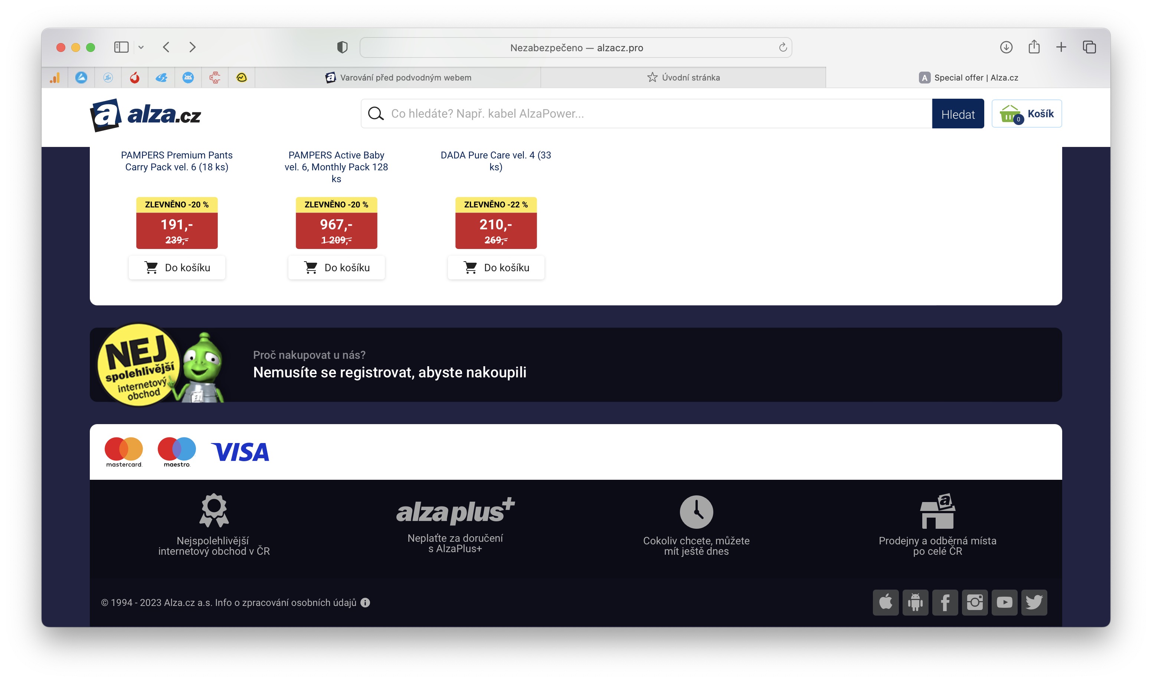Open the Facebook social icon
1152x682 pixels.
[945, 602]
